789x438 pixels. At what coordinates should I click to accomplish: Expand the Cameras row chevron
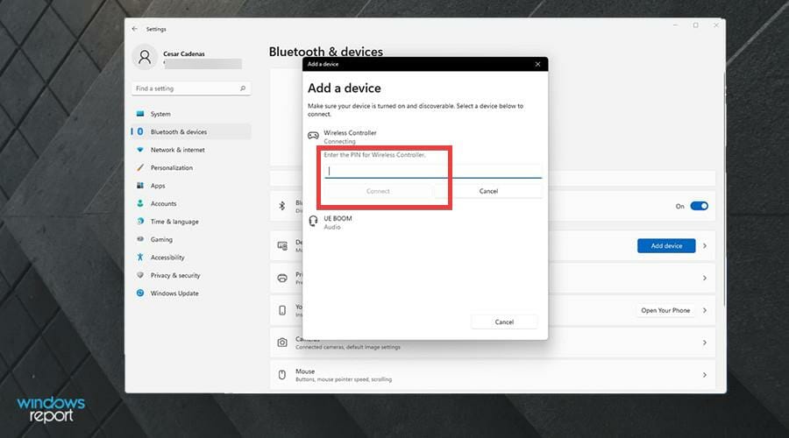[x=705, y=343]
